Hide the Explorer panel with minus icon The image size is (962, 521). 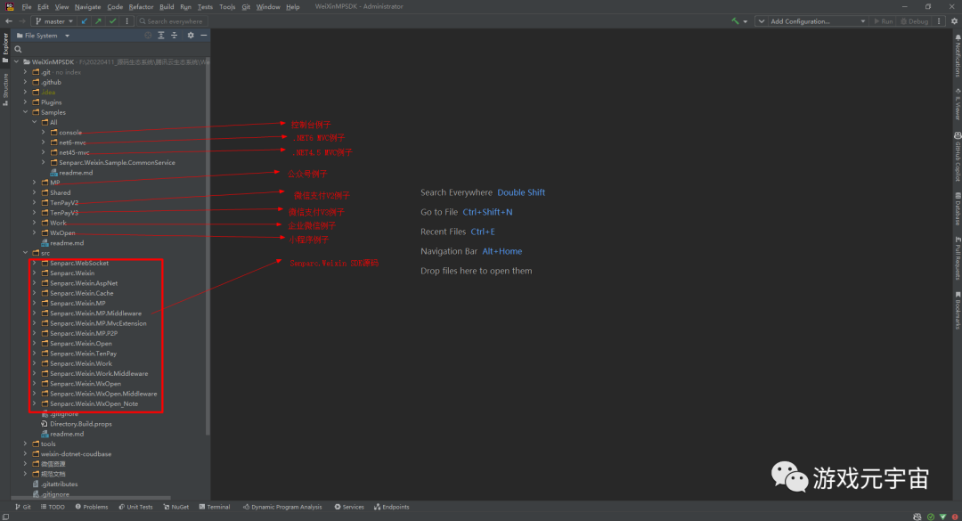[x=204, y=36]
